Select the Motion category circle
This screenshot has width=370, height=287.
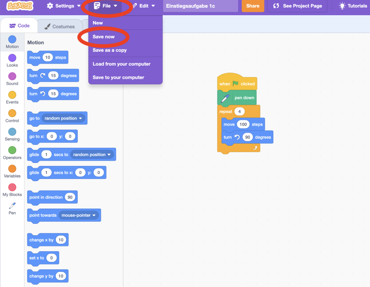pos(12,39)
